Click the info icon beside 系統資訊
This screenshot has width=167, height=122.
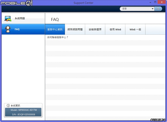[8, 106]
